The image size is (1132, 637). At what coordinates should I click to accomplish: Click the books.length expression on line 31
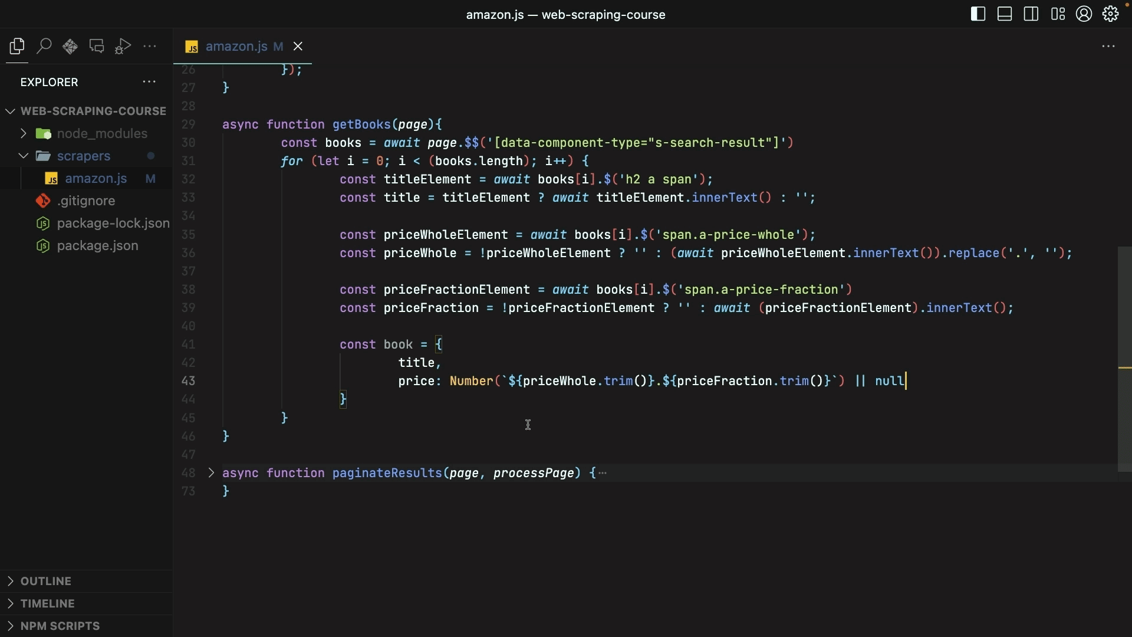tap(479, 161)
